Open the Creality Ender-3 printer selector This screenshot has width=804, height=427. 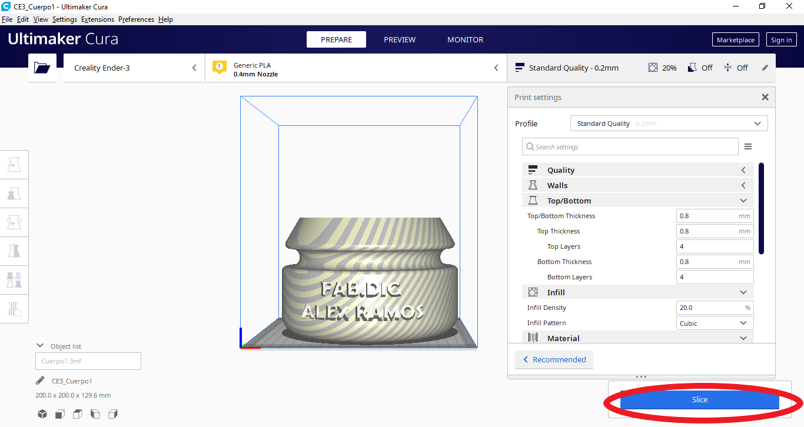(x=134, y=68)
